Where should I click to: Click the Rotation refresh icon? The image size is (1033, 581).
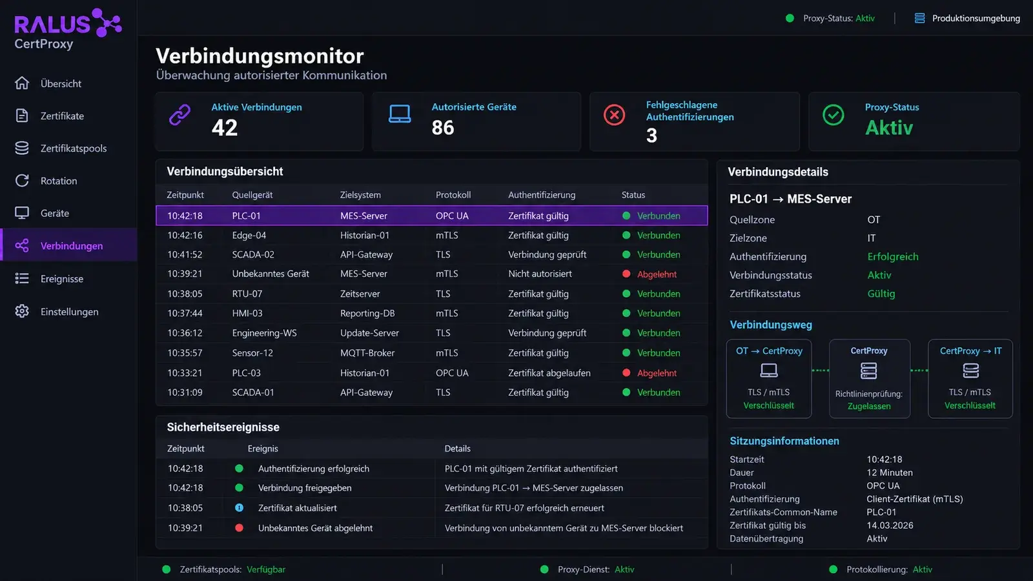click(22, 181)
